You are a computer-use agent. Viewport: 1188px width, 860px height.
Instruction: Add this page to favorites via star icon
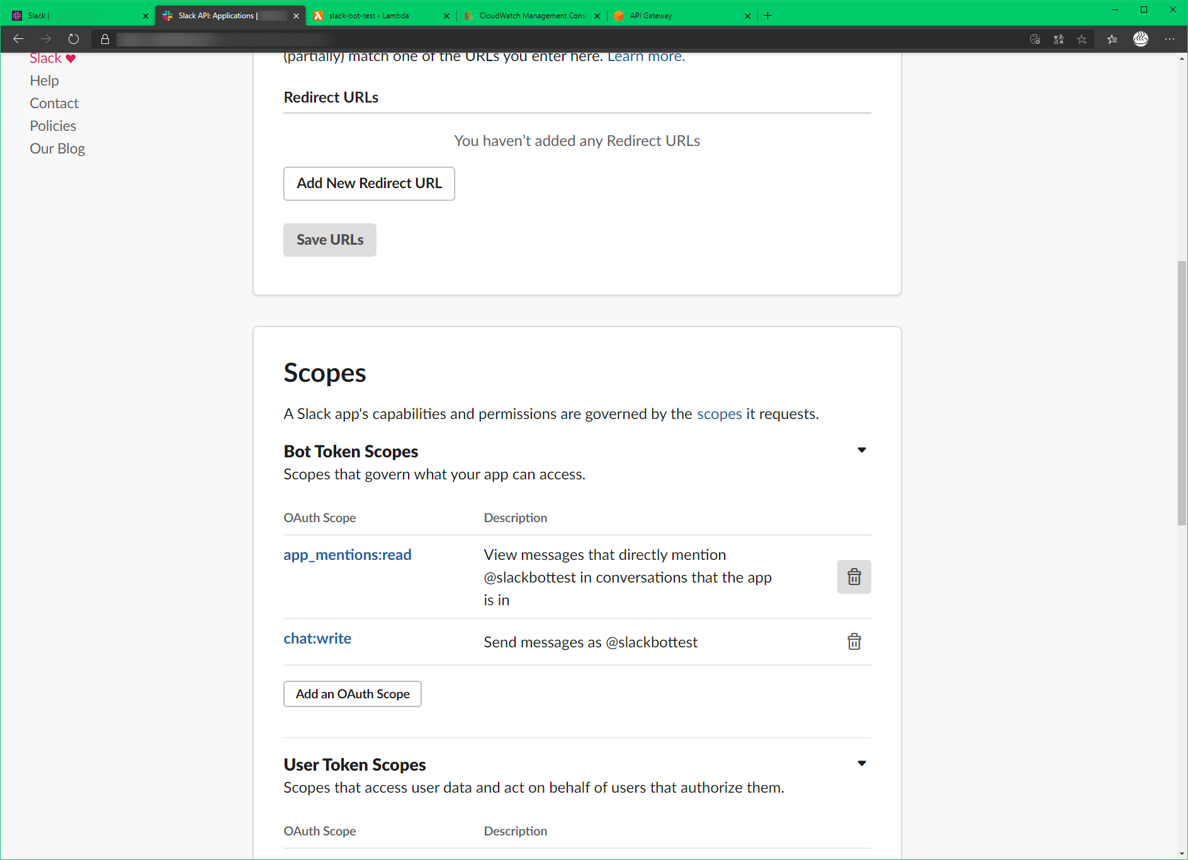(1082, 38)
